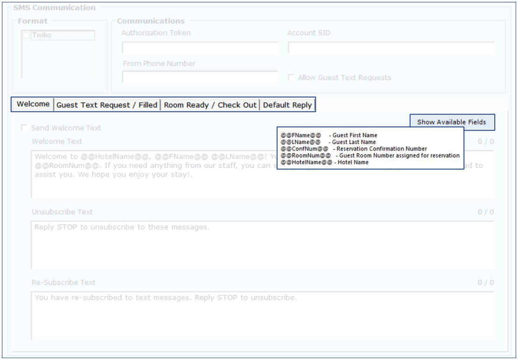The image size is (518, 360).
Task: Check the Twilio format checkbox
Action: tap(27, 35)
